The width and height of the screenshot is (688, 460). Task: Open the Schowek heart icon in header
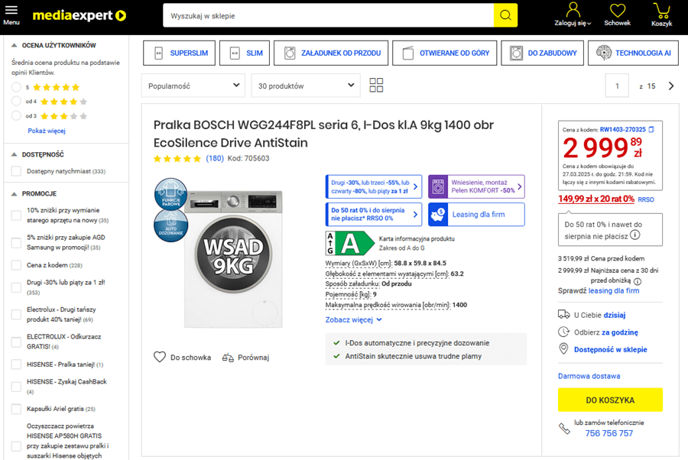pyautogui.click(x=617, y=11)
